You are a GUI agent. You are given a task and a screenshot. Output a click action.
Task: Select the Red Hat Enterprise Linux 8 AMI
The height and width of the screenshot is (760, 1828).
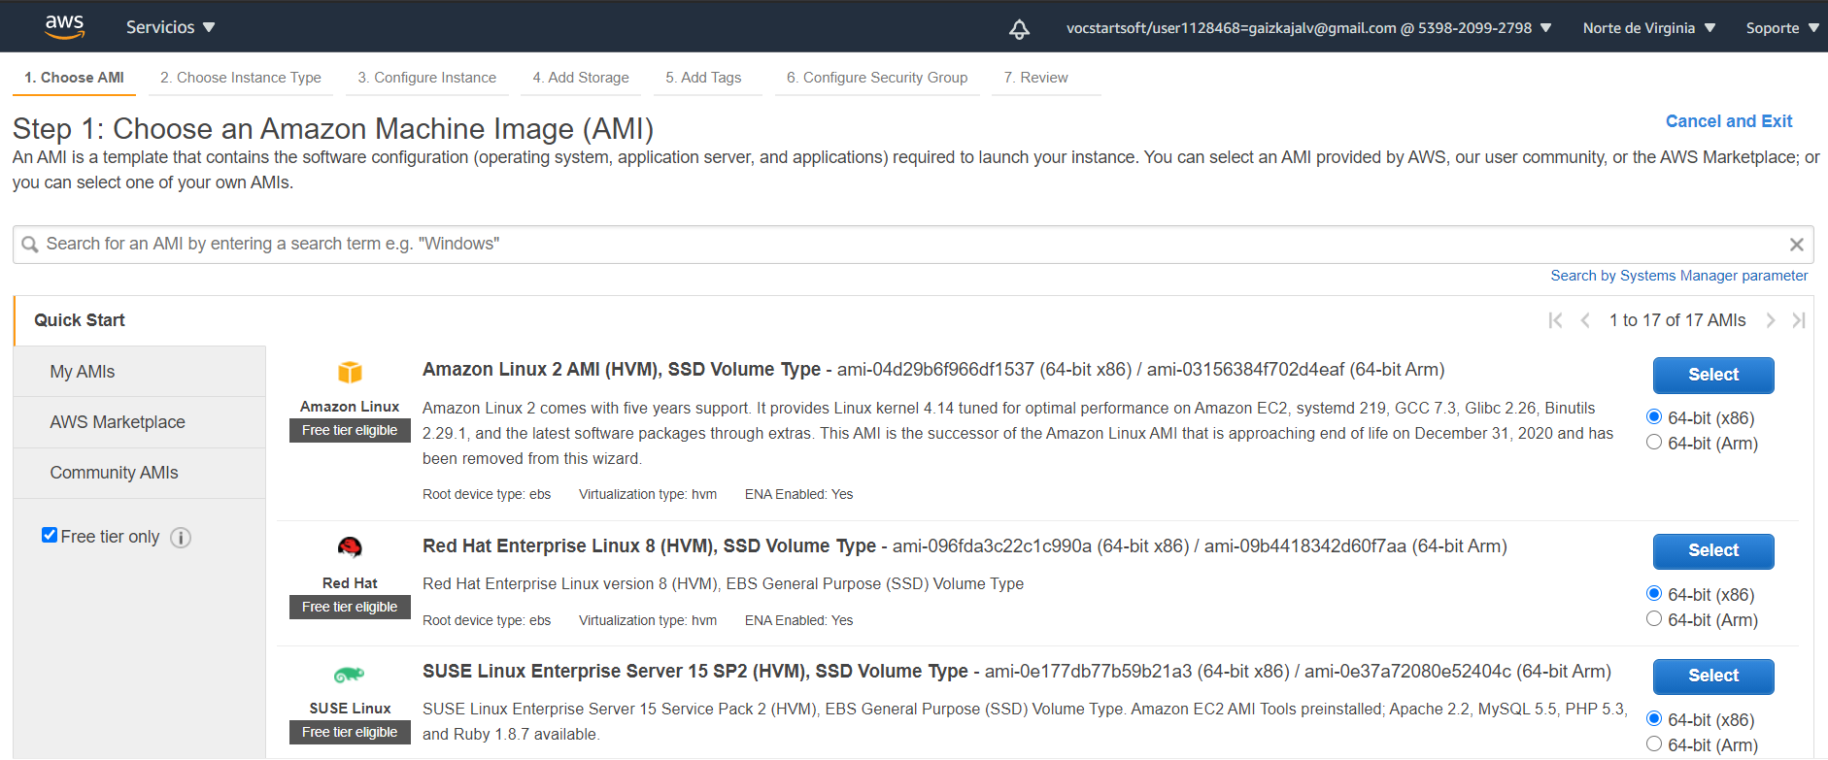(x=1713, y=550)
